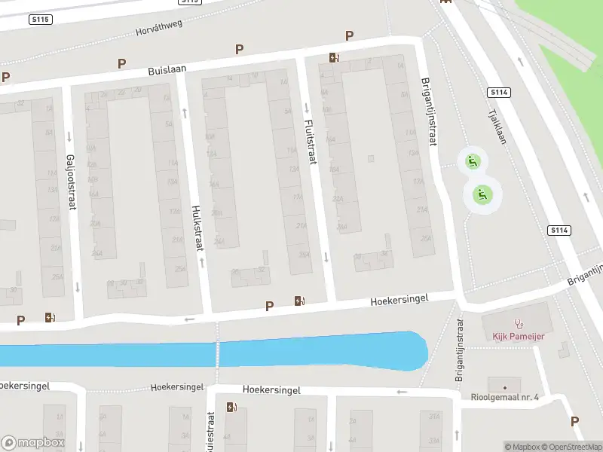Click the Kijk Pameijer medical icon
The image size is (603, 452).
[x=519, y=325]
